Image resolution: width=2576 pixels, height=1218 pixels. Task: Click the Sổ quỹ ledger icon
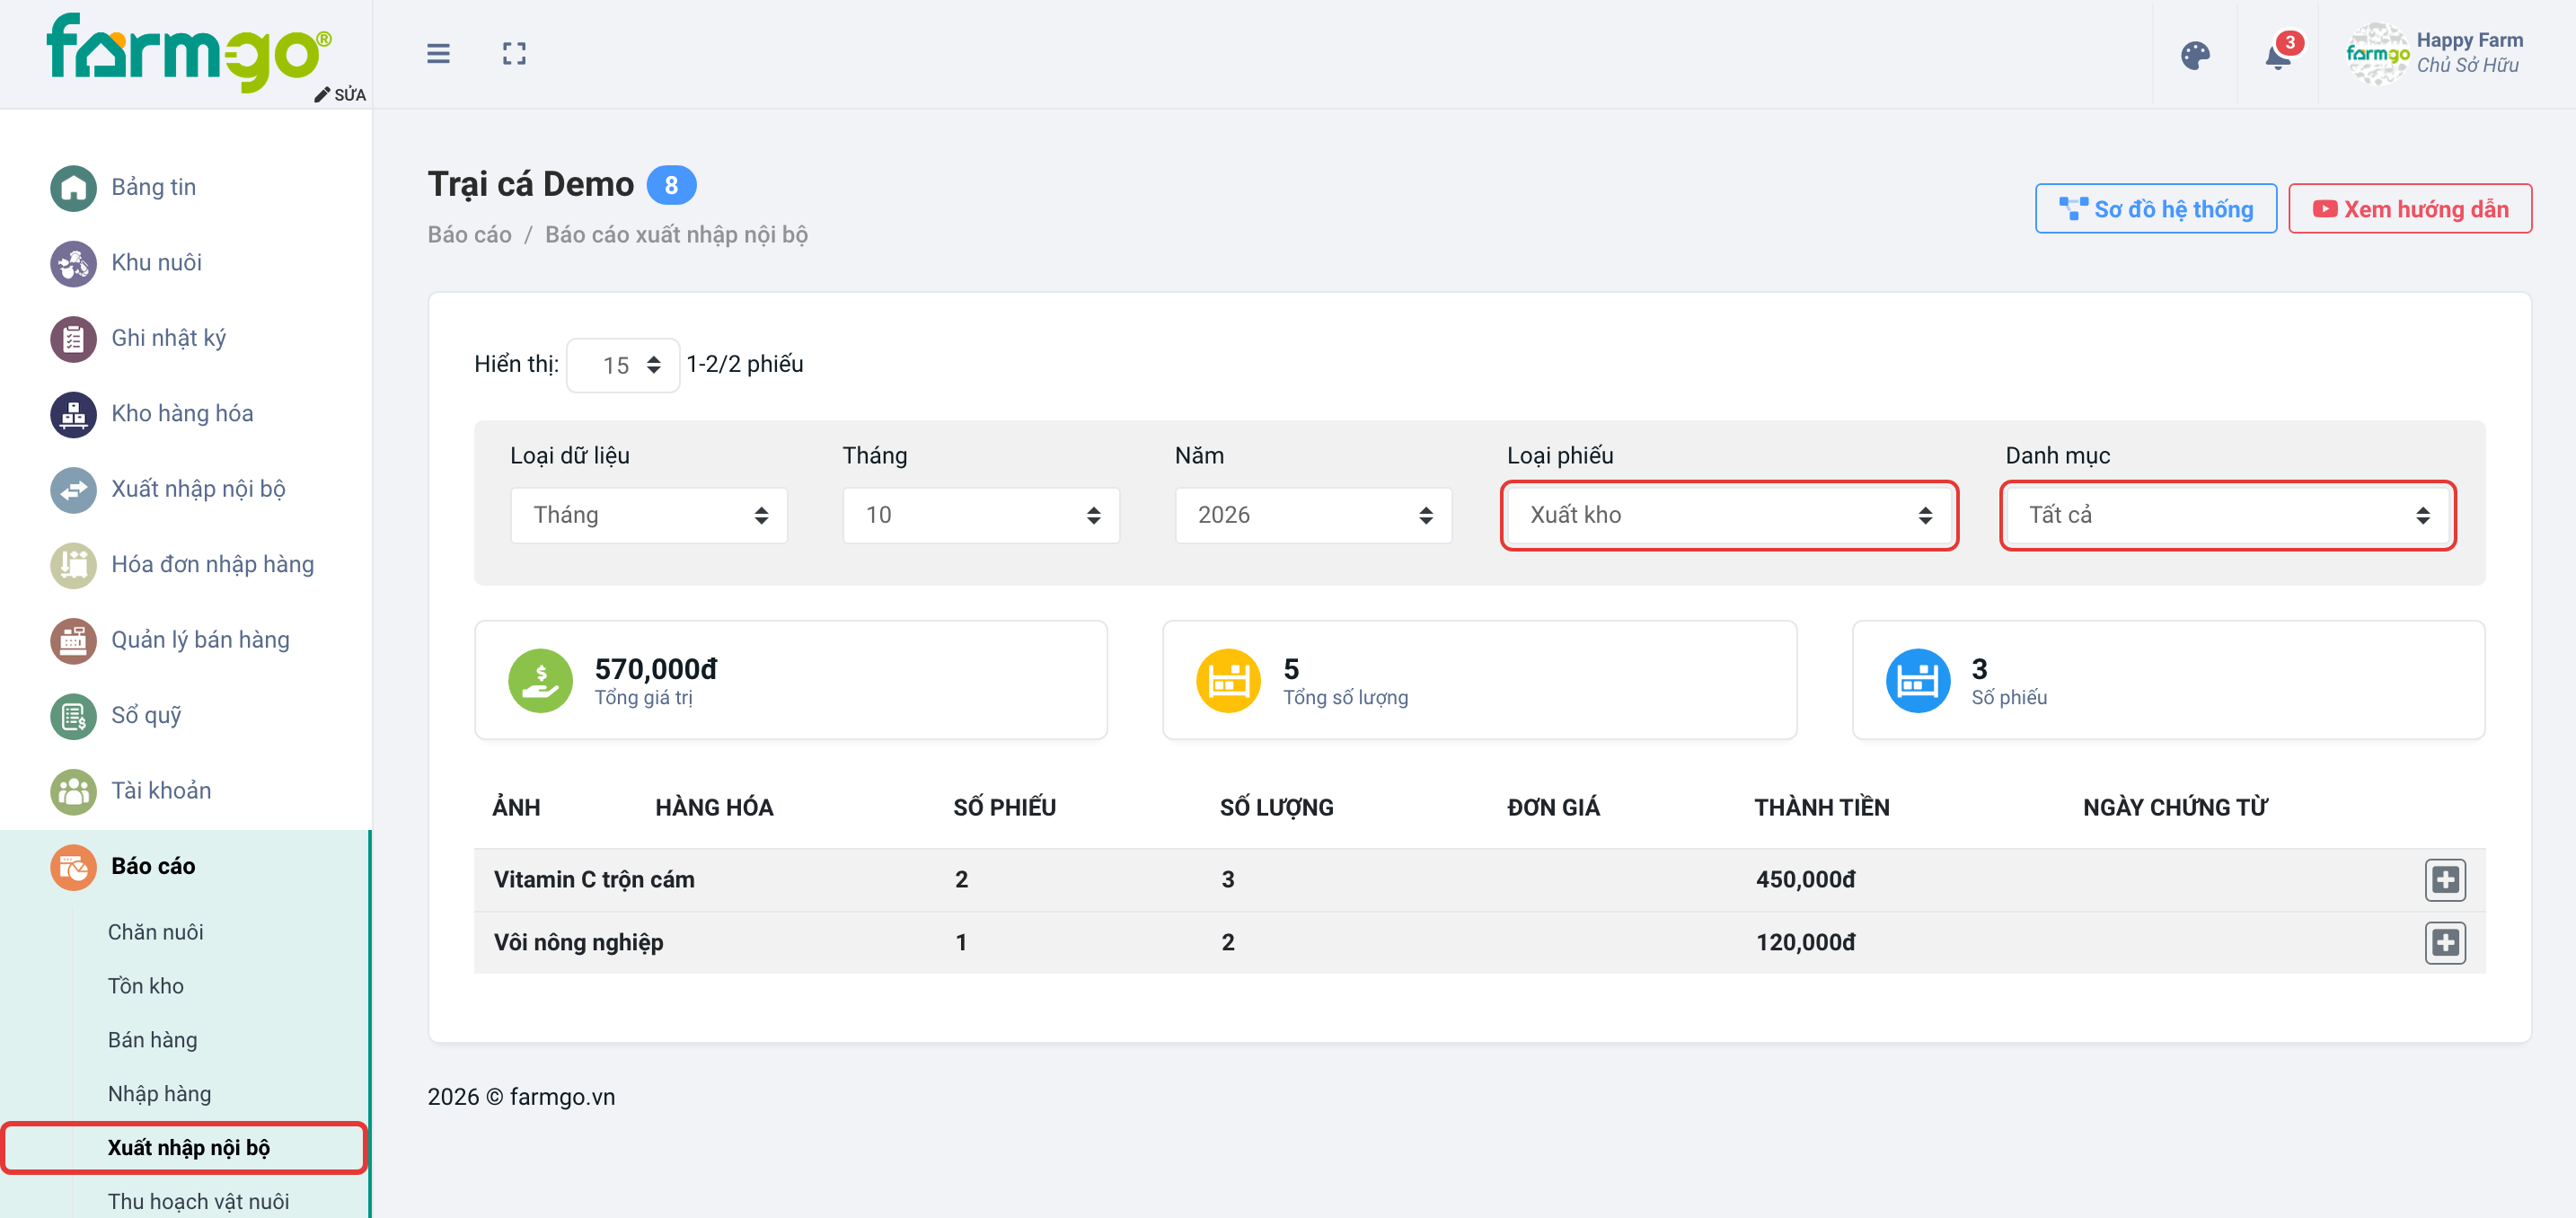[73, 717]
